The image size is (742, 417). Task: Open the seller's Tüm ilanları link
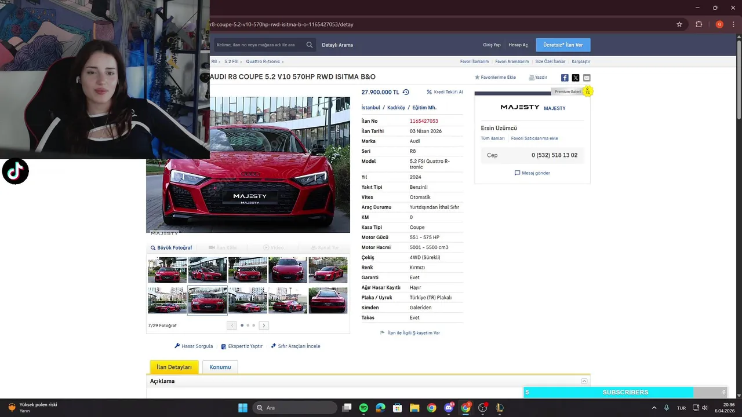coord(493,138)
